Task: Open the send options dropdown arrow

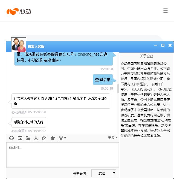Action: click(x=114, y=173)
